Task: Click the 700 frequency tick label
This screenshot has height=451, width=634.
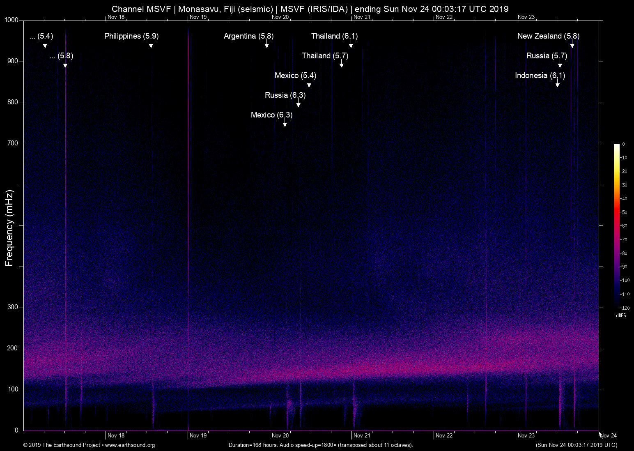Action: pos(13,143)
